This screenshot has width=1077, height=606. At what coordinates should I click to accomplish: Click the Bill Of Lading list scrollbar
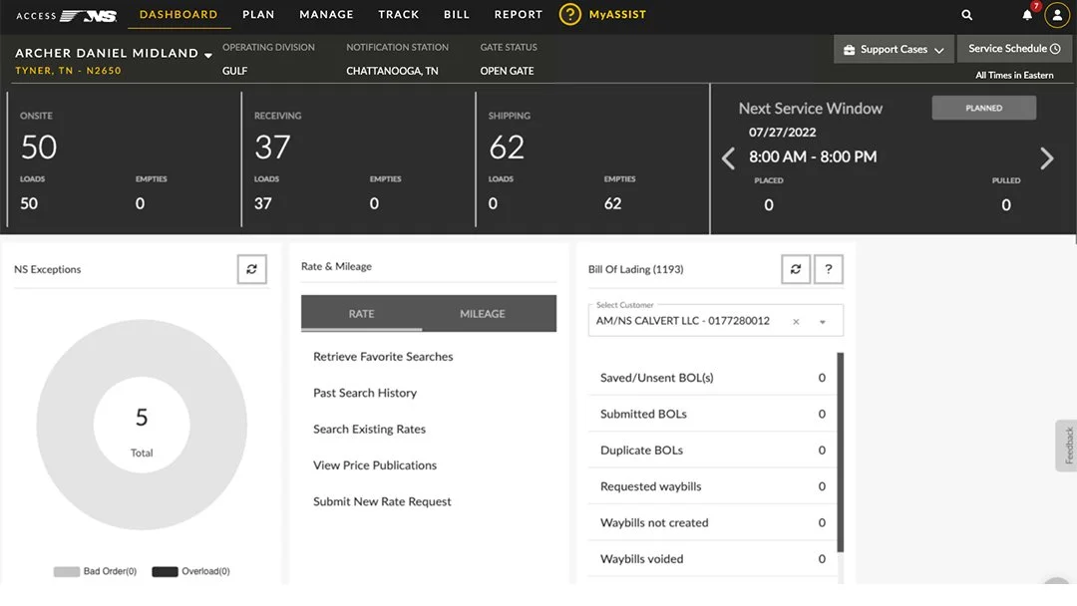[x=840, y=453]
